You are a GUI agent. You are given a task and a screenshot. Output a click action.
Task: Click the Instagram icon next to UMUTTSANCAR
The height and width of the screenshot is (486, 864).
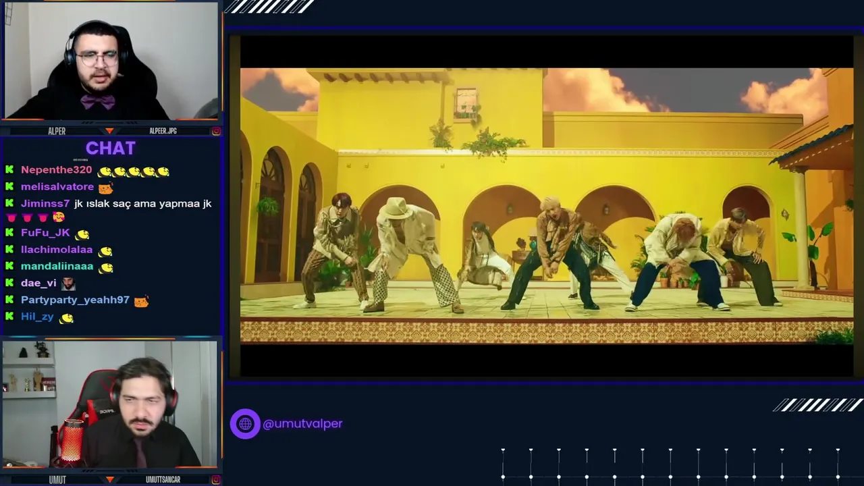216,480
